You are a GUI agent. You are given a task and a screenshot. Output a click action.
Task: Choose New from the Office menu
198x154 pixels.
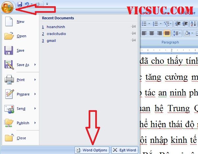click(x=20, y=22)
